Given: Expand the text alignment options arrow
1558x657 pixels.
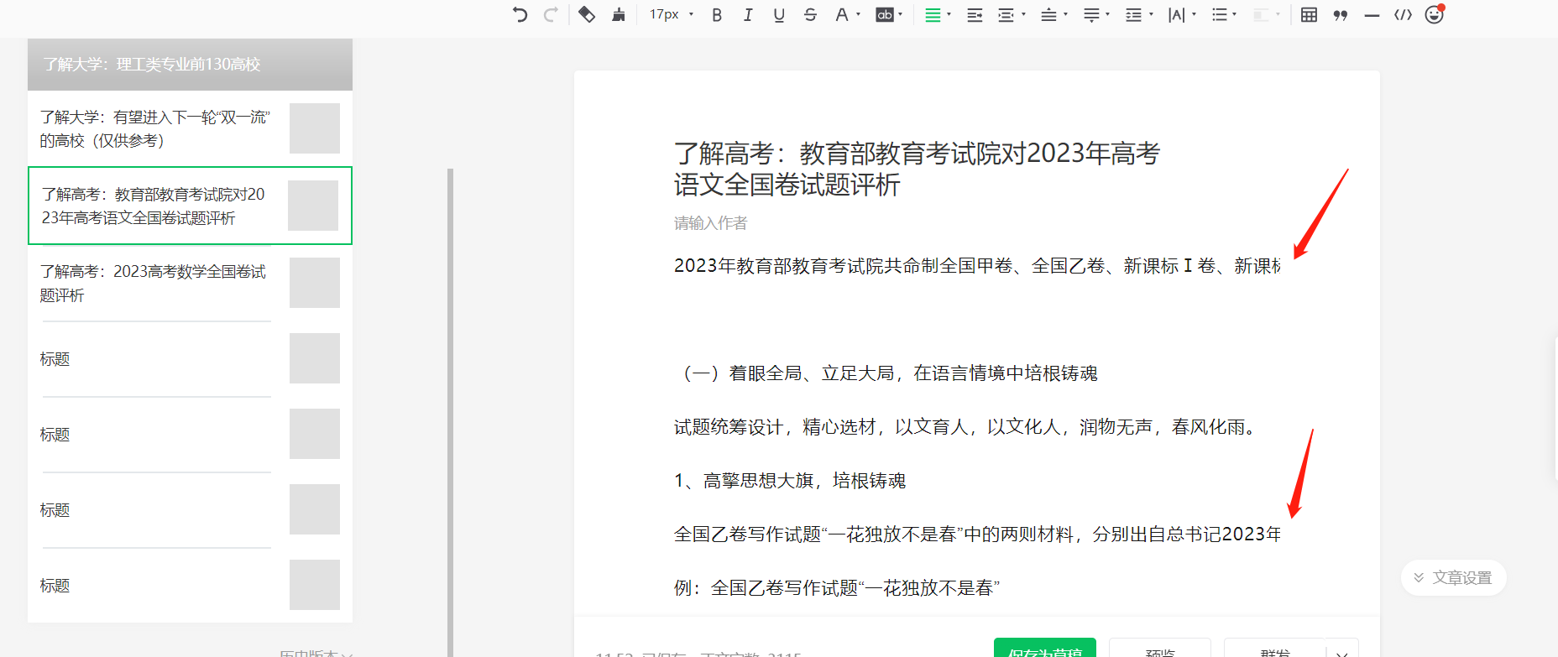Looking at the screenshot, I should [x=949, y=14].
